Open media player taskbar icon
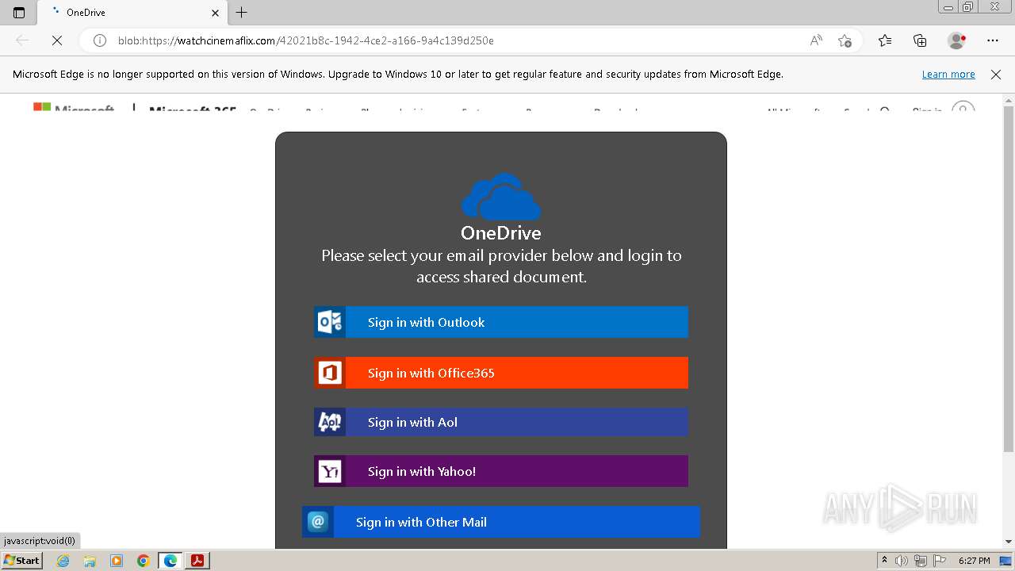The height and width of the screenshot is (571, 1015). pyautogui.click(x=117, y=561)
